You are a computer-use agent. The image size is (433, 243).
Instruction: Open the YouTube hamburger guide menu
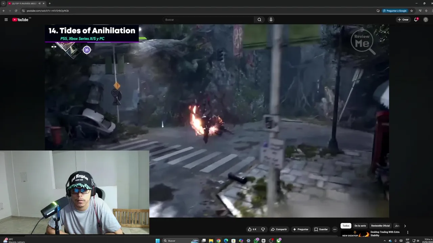point(6,20)
